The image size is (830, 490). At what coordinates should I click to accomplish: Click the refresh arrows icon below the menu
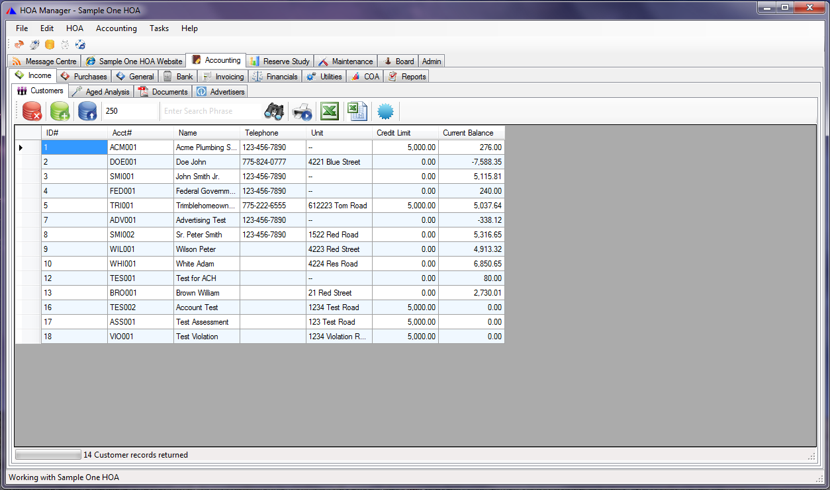click(x=19, y=44)
